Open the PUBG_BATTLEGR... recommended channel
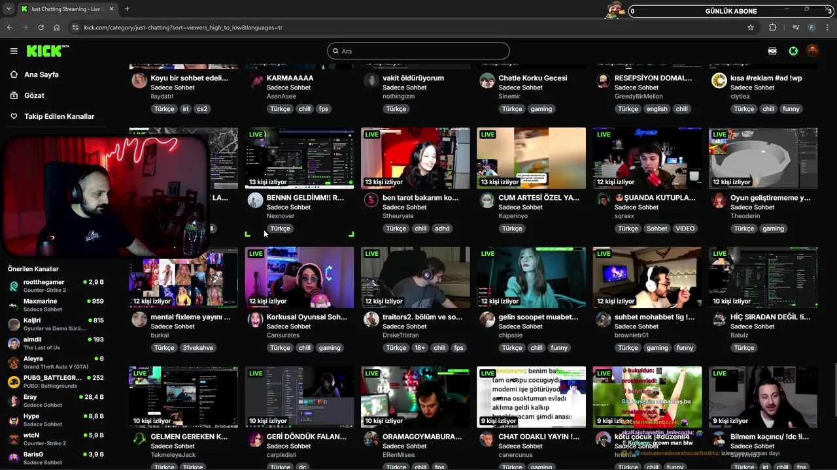Image resolution: width=837 pixels, height=470 pixels. tap(56, 381)
